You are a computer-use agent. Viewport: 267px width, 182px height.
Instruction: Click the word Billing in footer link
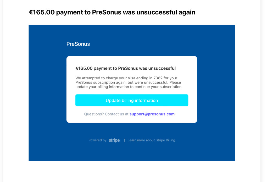170,140
